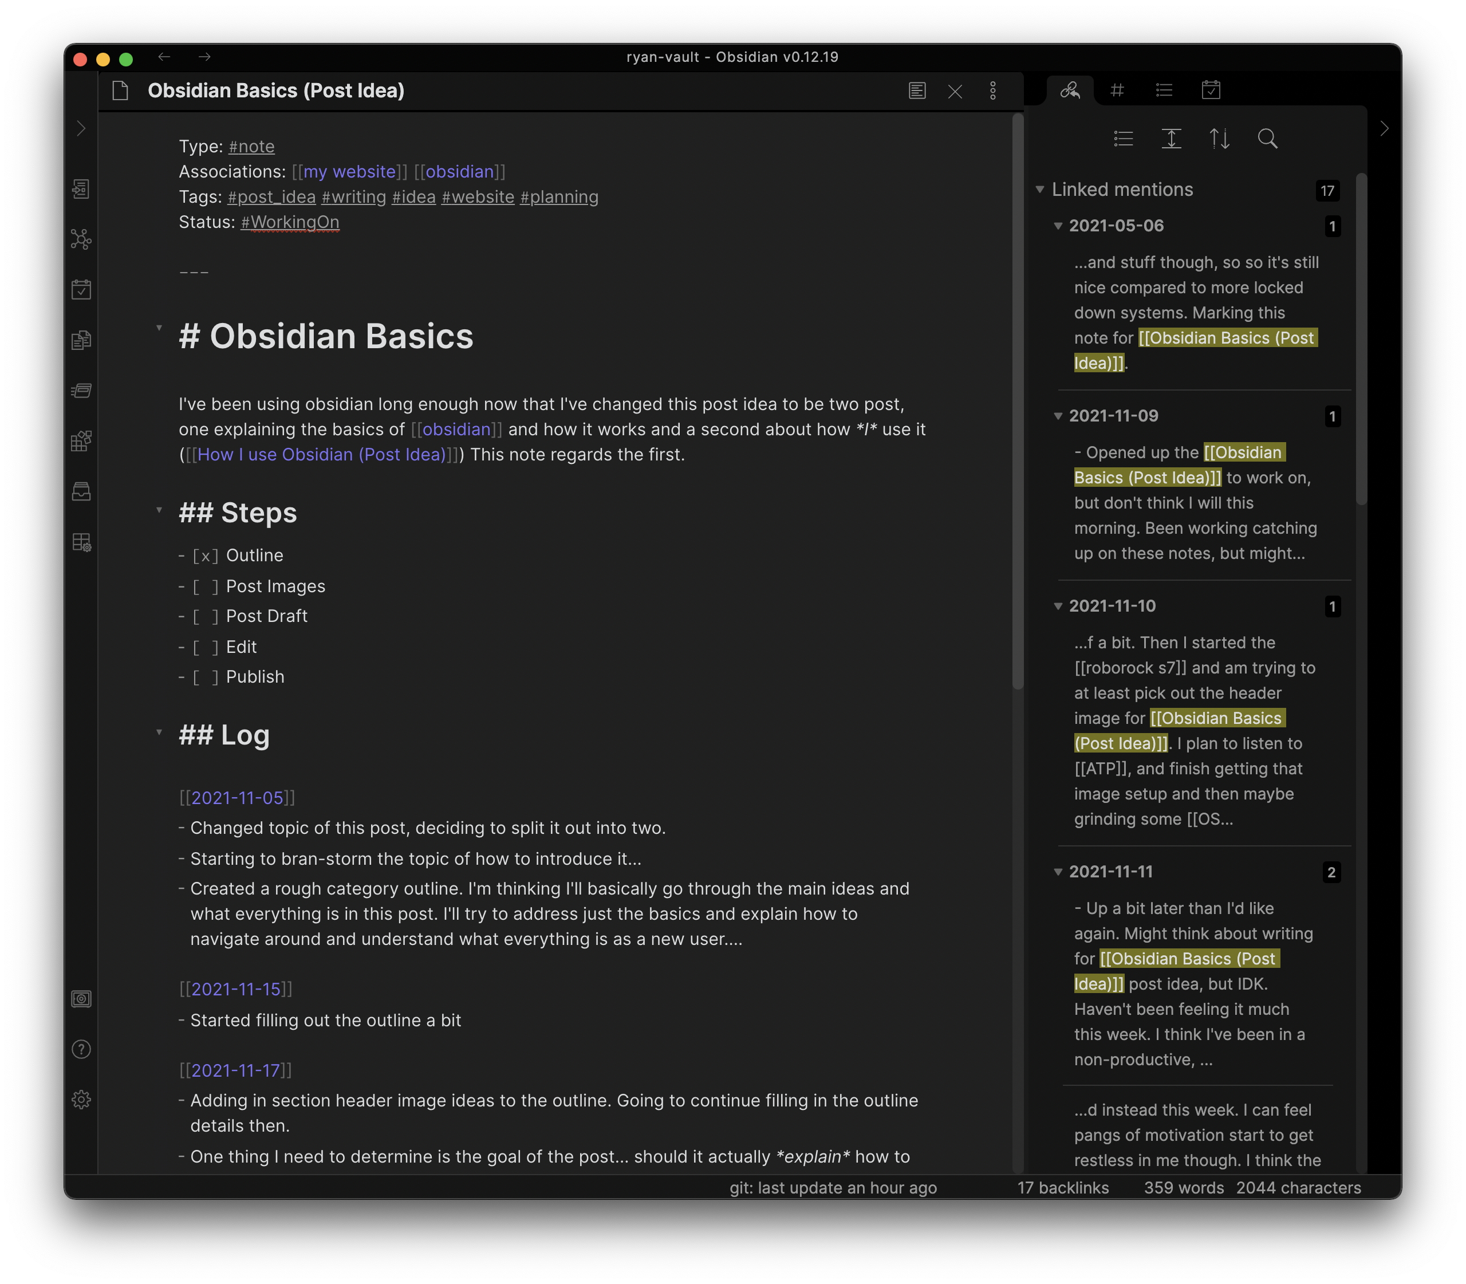Change backlinks sort order
Viewport: 1466px width, 1284px height.
point(1219,138)
